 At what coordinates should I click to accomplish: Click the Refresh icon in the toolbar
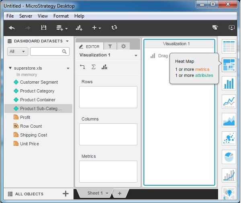click(x=114, y=28)
